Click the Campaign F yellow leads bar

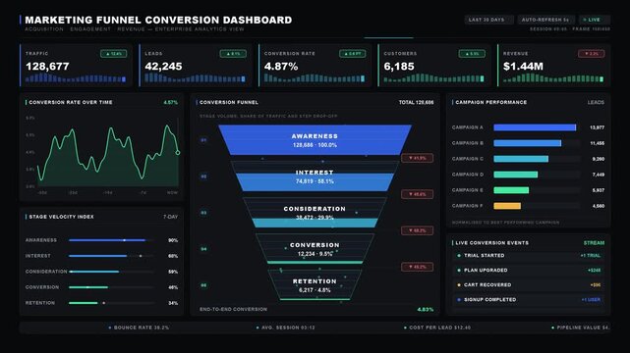click(507, 206)
